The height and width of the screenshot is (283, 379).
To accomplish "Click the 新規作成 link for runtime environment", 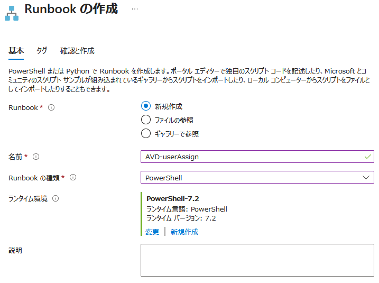I will tap(184, 232).
